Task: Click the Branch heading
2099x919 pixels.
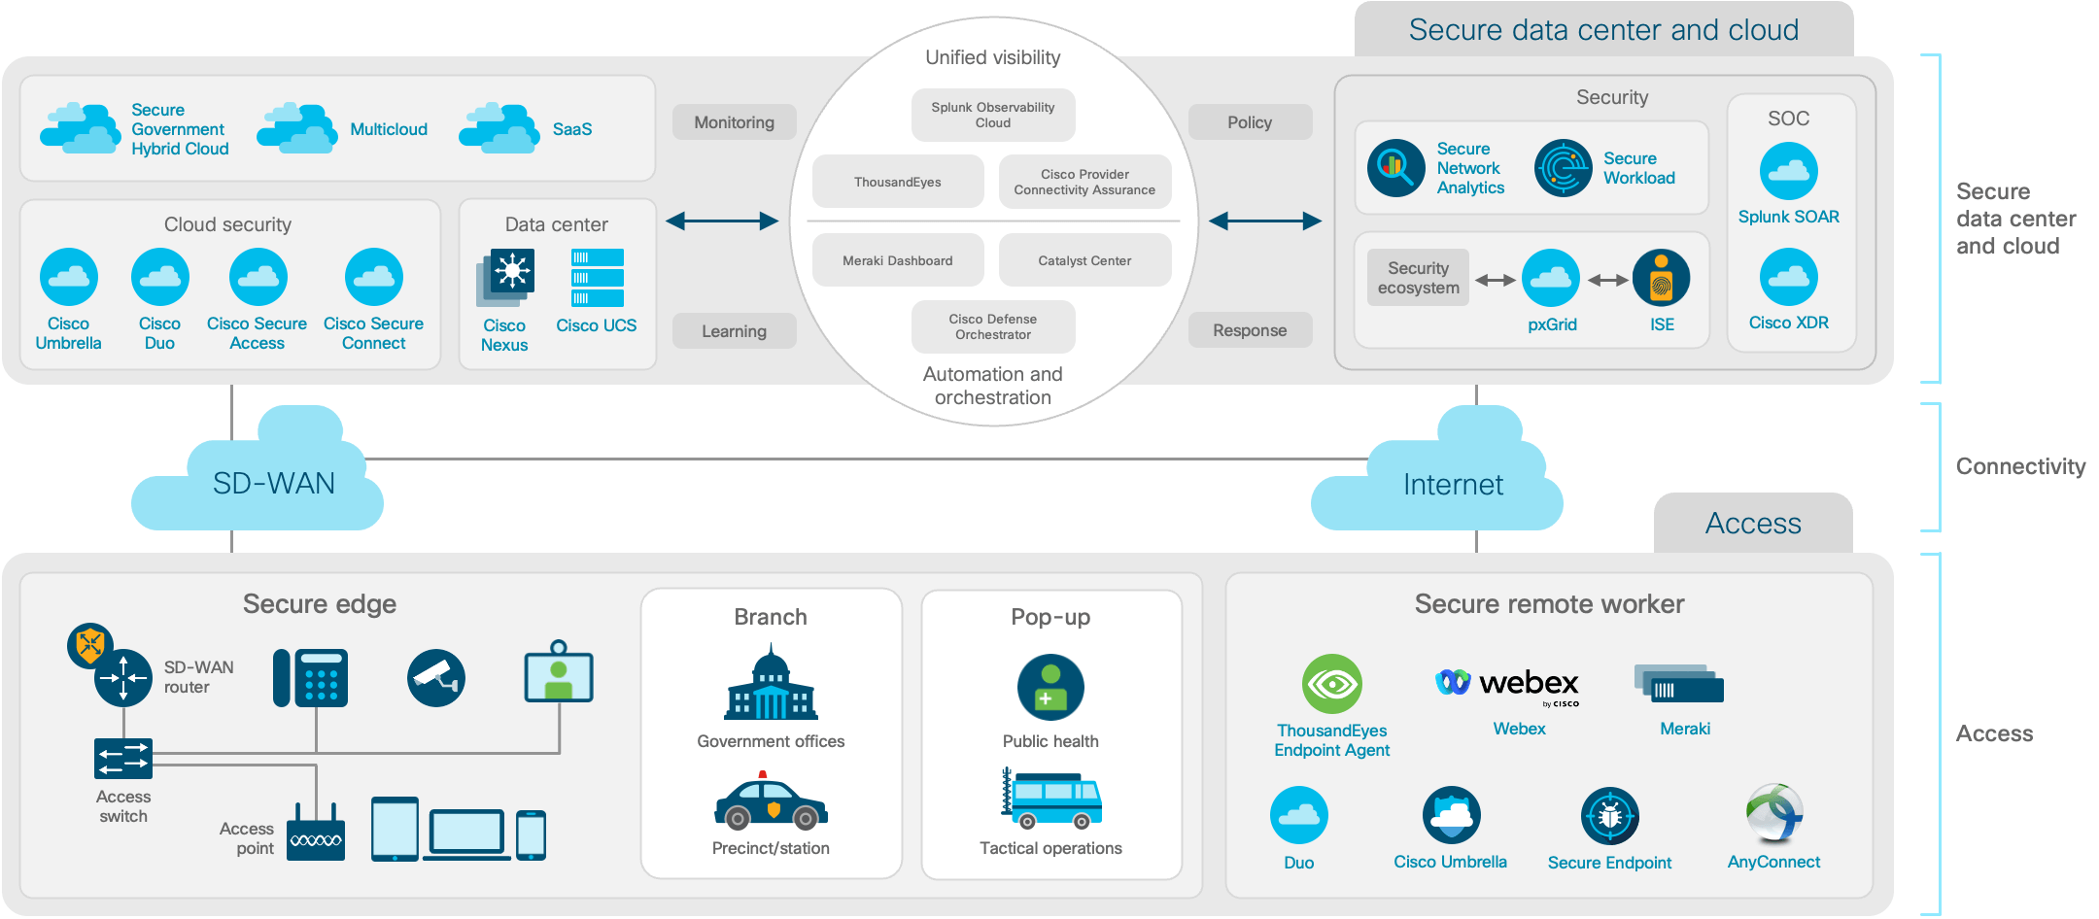Action: click(771, 617)
